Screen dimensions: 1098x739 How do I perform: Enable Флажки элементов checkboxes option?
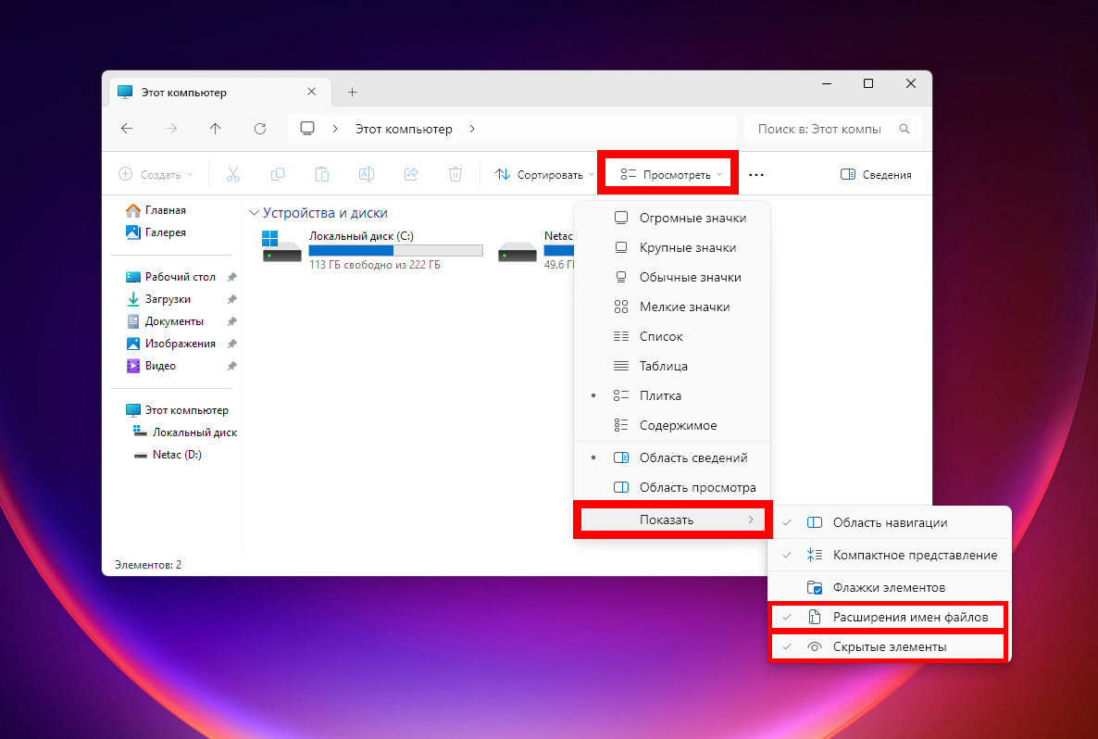pos(888,587)
